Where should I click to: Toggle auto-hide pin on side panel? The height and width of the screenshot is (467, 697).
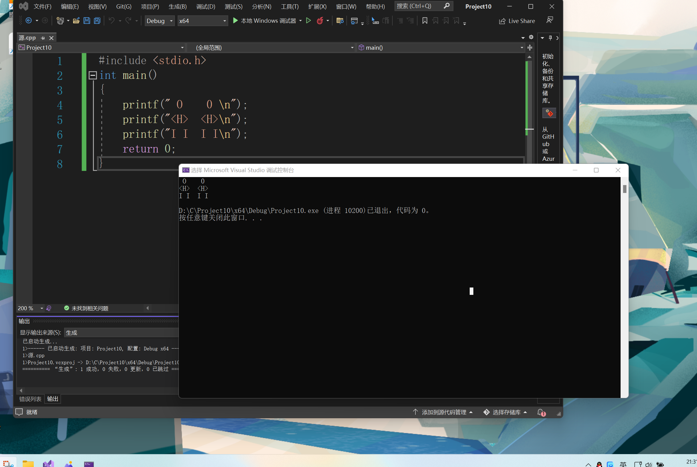tap(550, 38)
